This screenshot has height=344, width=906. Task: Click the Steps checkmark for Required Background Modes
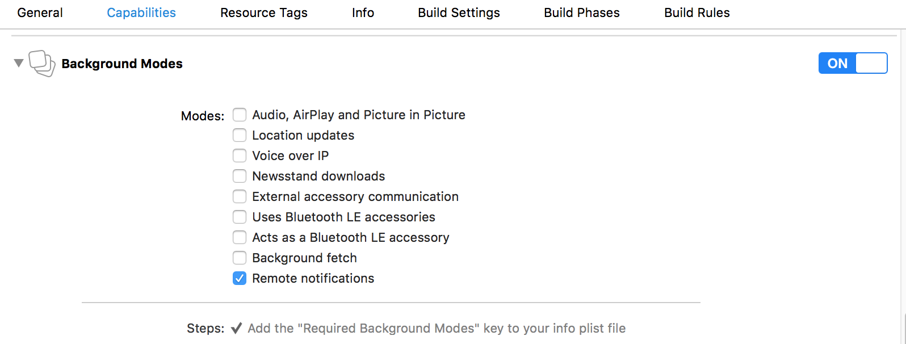pos(237,328)
